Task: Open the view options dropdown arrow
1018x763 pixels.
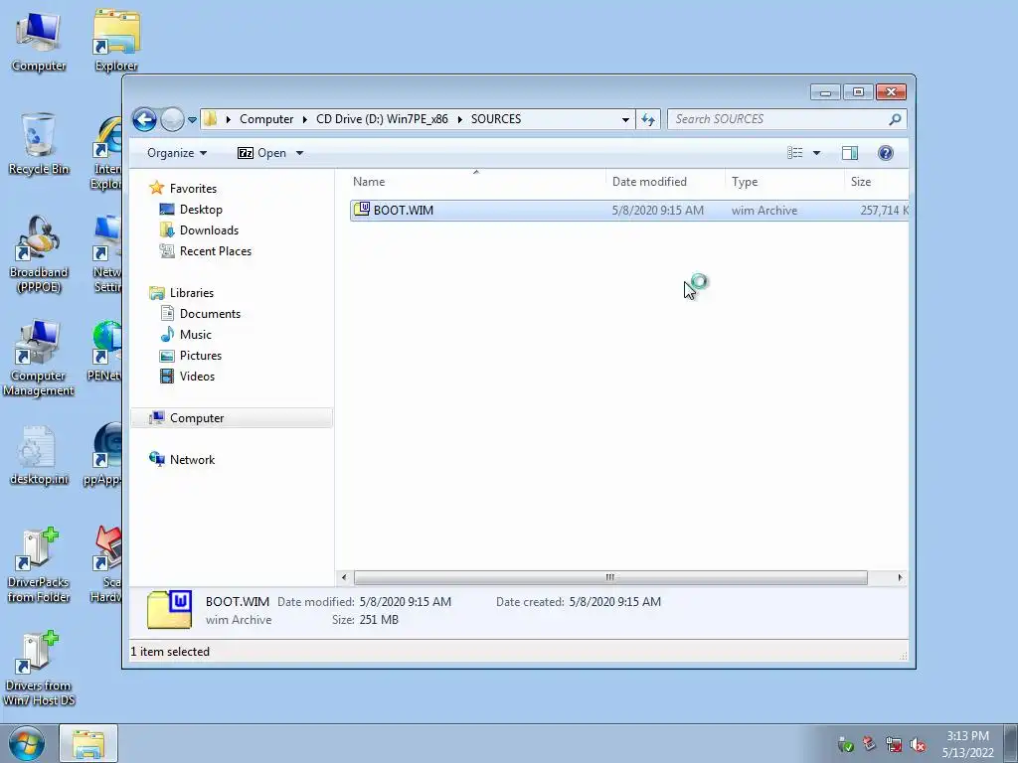Action: click(817, 153)
